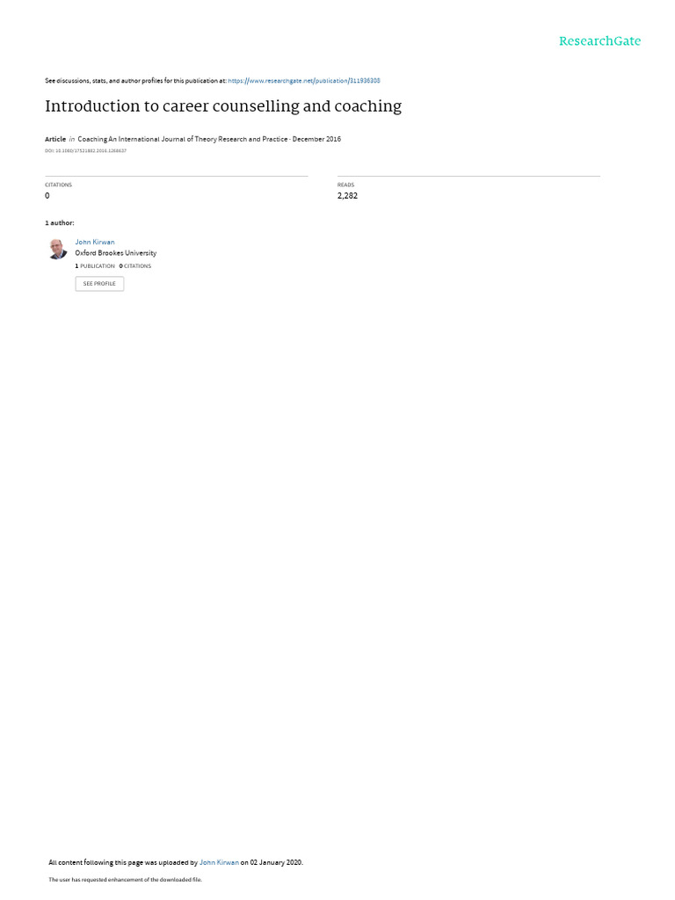Image resolution: width=675 pixels, height=900 pixels.
Task: Click the ResearchGate logo
Action: coord(599,41)
